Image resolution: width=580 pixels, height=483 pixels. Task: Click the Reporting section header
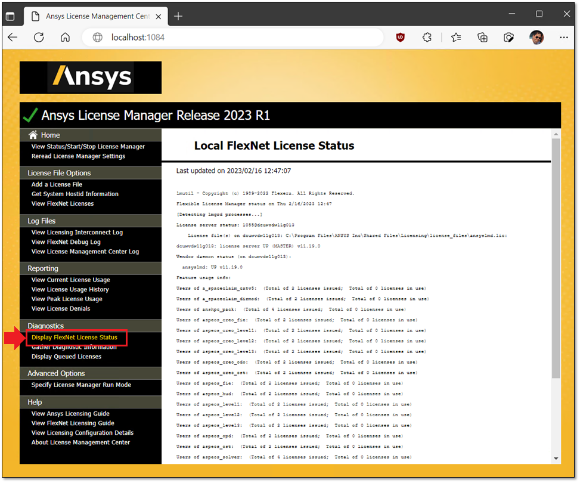(x=91, y=268)
